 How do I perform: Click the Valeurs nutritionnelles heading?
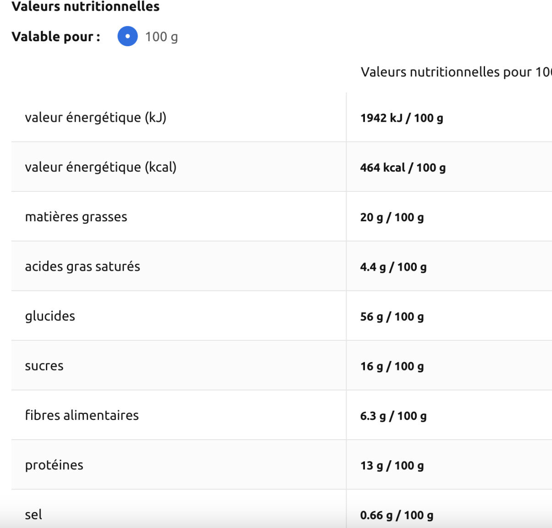tap(85, 6)
